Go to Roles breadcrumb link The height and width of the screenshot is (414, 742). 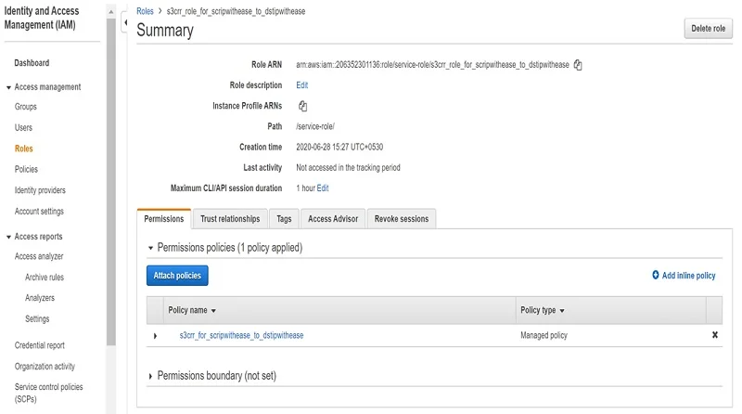pyautogui.click(x=145, y=11)
